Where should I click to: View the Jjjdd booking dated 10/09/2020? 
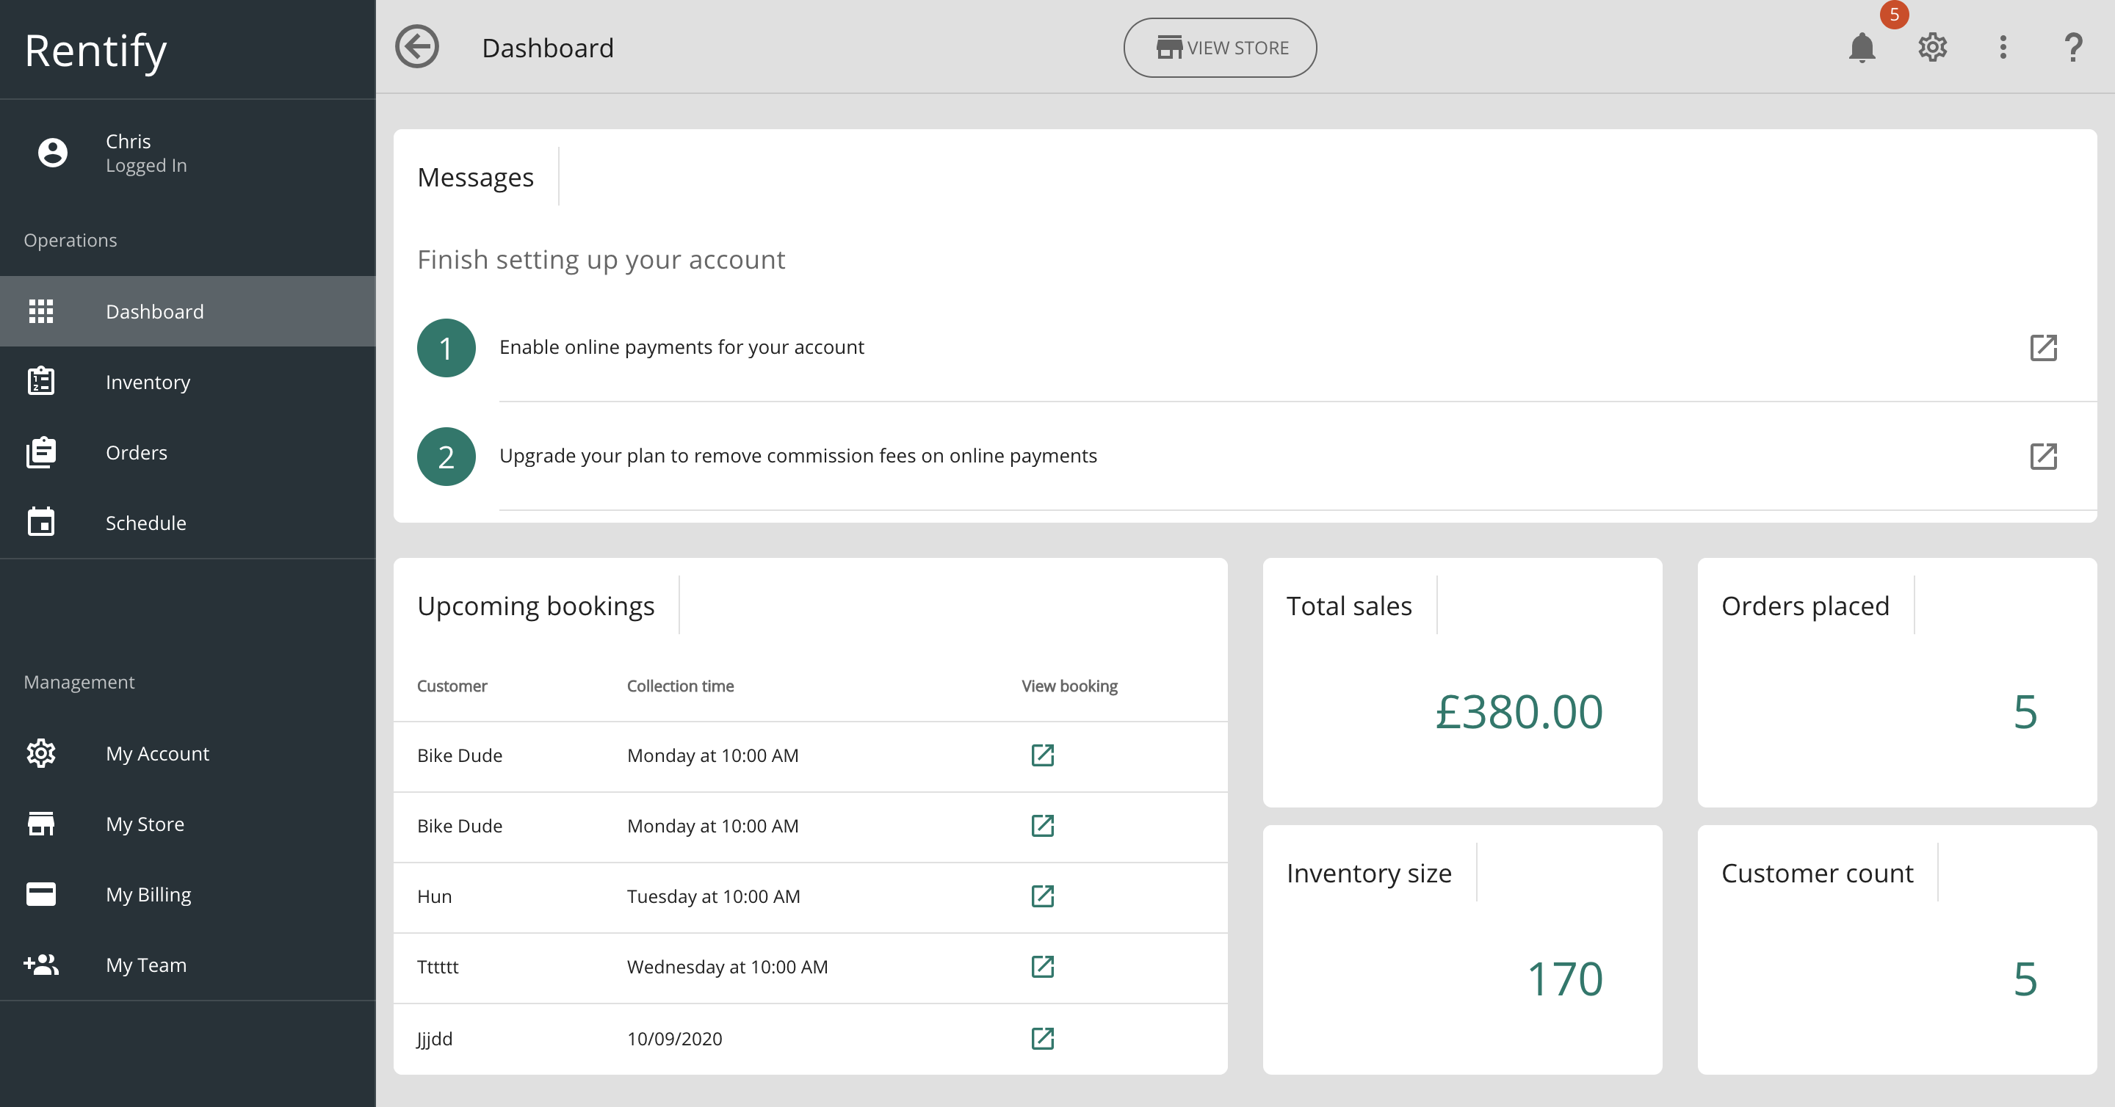pyautogui.click(x=1042, y=1038)
